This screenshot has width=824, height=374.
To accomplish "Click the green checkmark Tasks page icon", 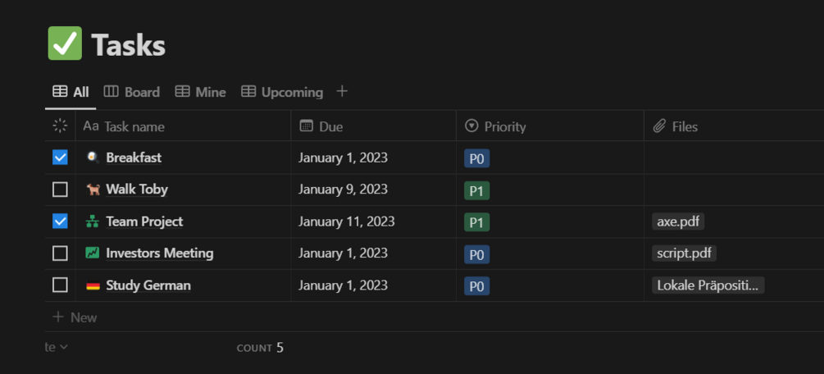I will pyautogui.click(x=65, y=44).
